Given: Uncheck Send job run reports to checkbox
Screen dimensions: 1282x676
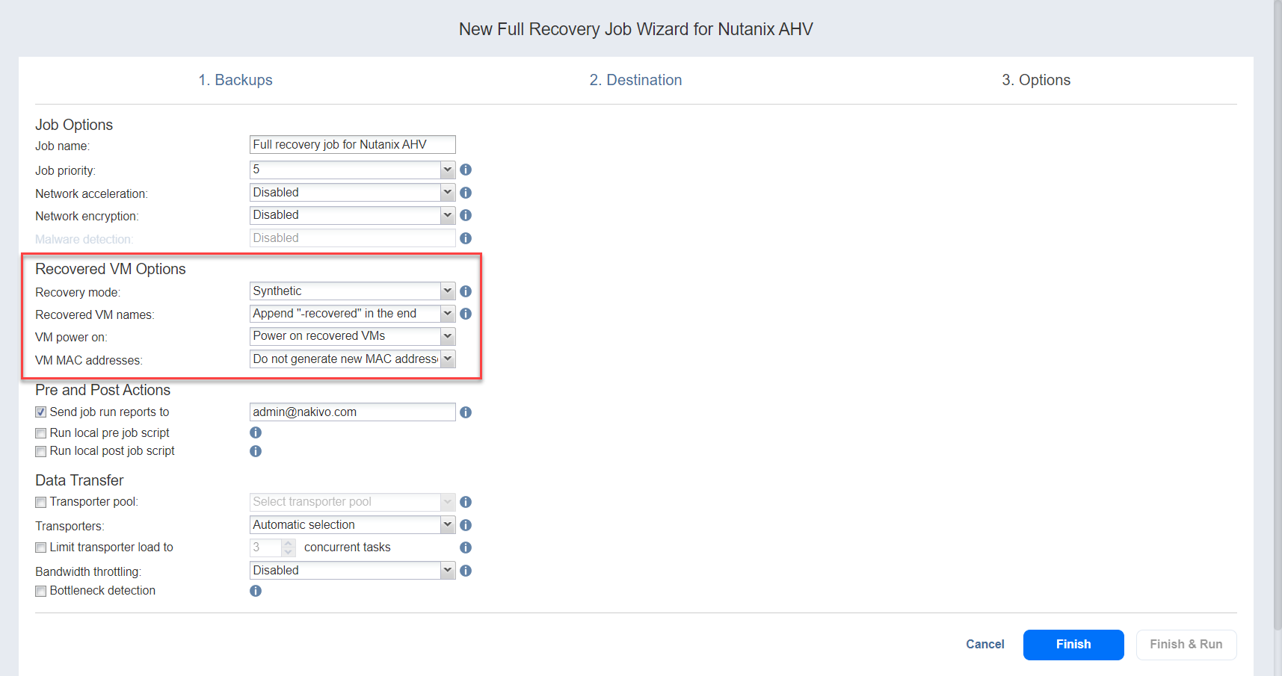Looking at the screenshot, I should [41, 412].
